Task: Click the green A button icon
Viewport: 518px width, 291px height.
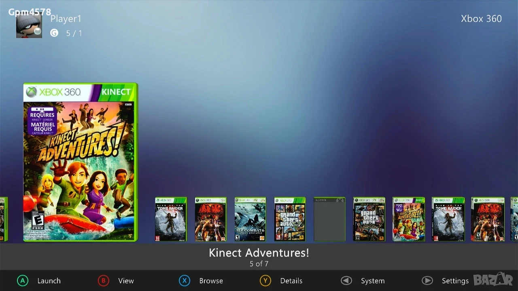Action: 23,280
